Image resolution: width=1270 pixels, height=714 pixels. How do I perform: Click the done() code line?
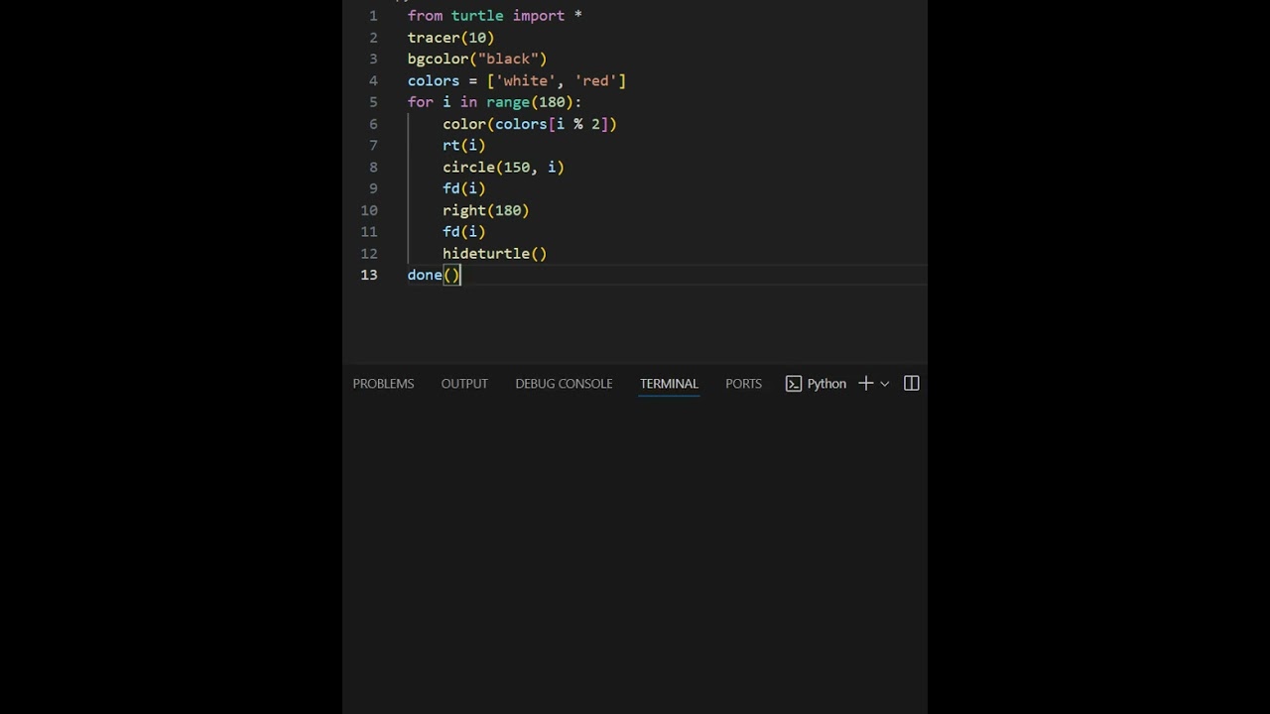[434, 275]
